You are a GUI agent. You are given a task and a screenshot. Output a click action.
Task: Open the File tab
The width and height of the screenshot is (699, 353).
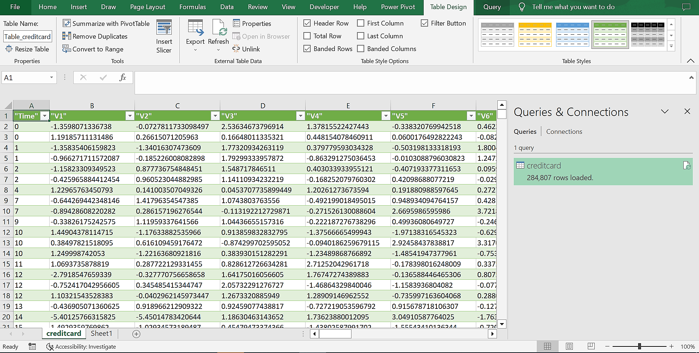click(15, 7)
